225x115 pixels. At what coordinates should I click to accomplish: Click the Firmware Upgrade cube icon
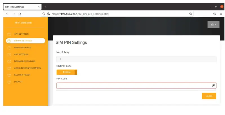coord(9,62)
